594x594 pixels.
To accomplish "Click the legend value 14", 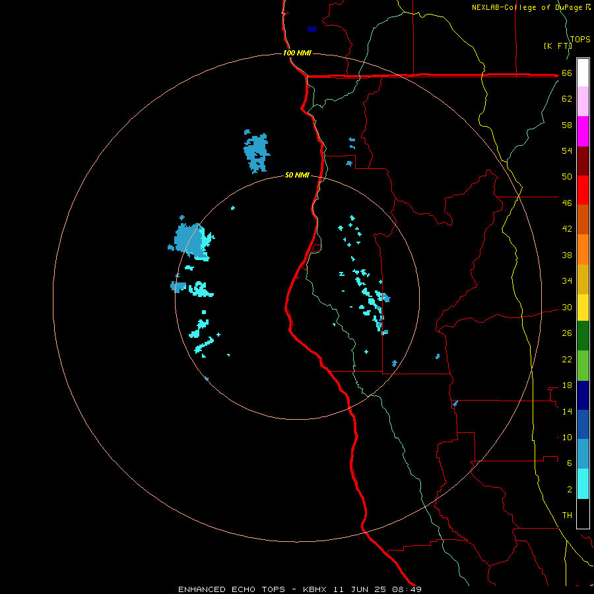I will pos(567,411).
